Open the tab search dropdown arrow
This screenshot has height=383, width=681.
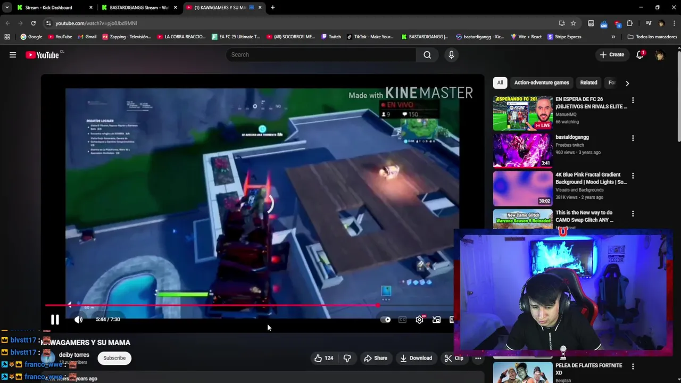point(6,7)
